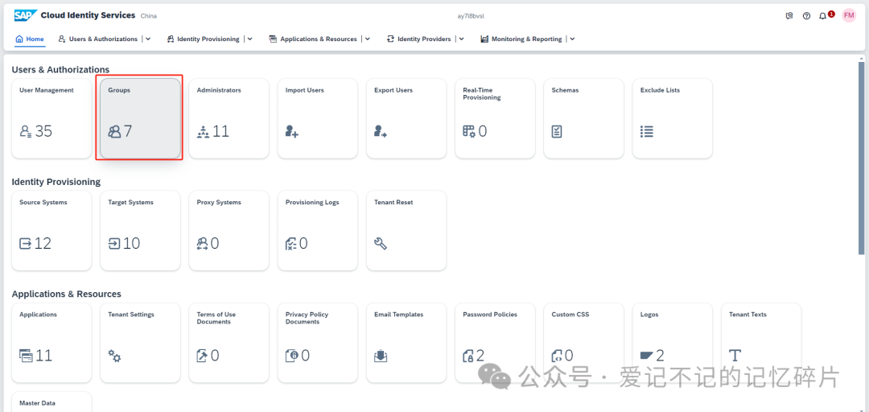Click the Proxy Systems tile icon
869x412 pixels.
pos(202,244)
